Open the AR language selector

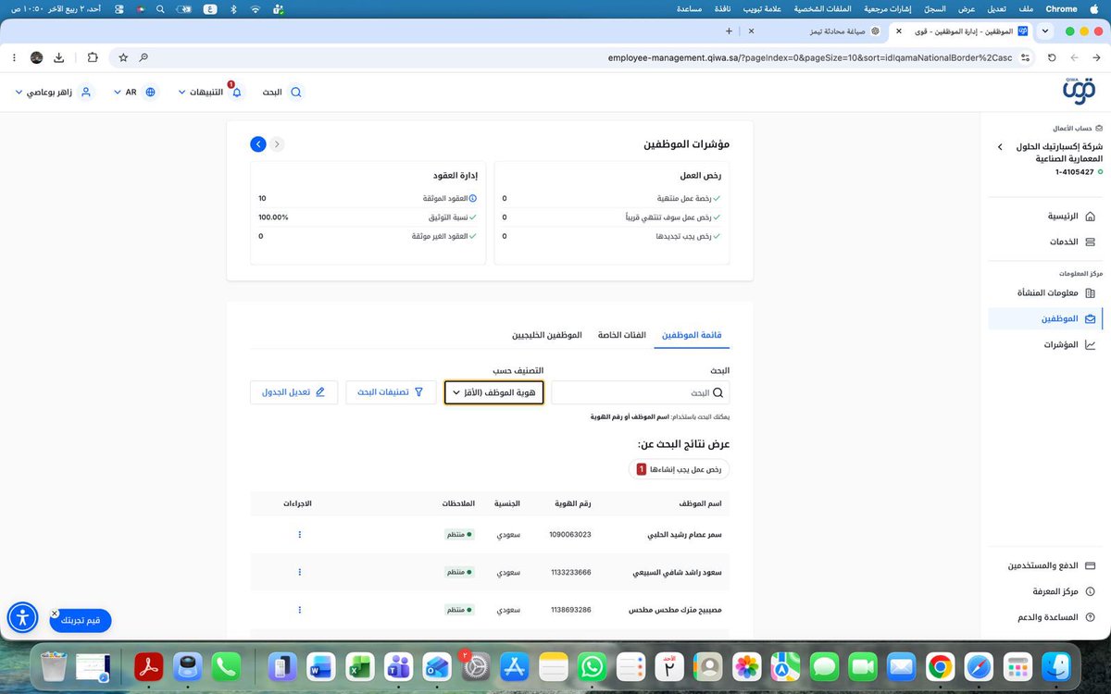[x=135, y=93]
